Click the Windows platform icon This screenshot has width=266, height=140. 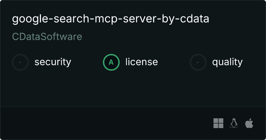(218, 123)
